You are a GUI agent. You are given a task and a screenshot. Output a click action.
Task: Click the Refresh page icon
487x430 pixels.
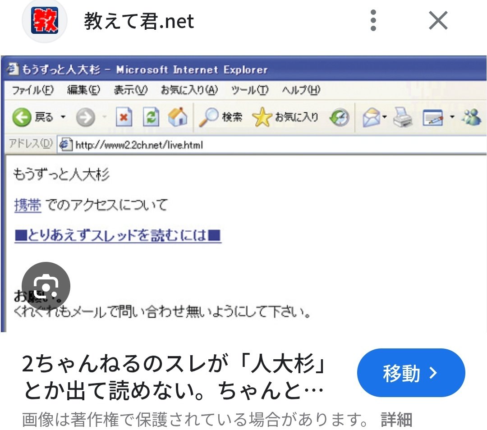coord(150,116)
